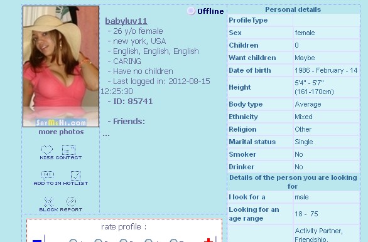Choose the second rate profile radio button
This screenshot has width=368, height=242.
click(x=98, y=241)
